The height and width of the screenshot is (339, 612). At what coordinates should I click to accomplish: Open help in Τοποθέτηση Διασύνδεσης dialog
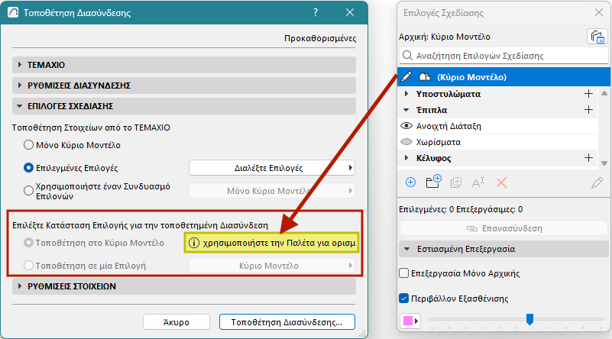pyautogui.click(x=316, y=12)
